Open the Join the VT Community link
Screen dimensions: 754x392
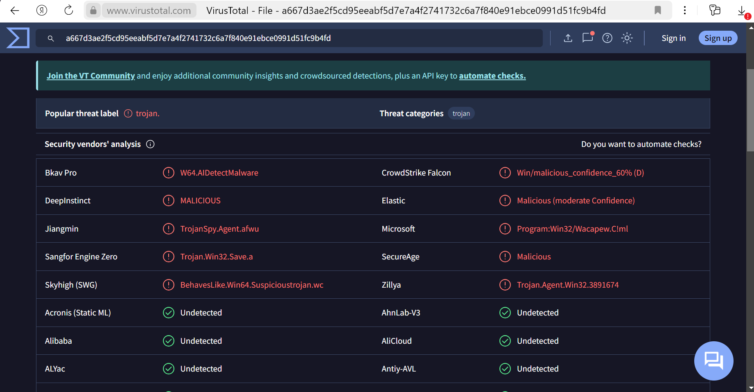90,76
